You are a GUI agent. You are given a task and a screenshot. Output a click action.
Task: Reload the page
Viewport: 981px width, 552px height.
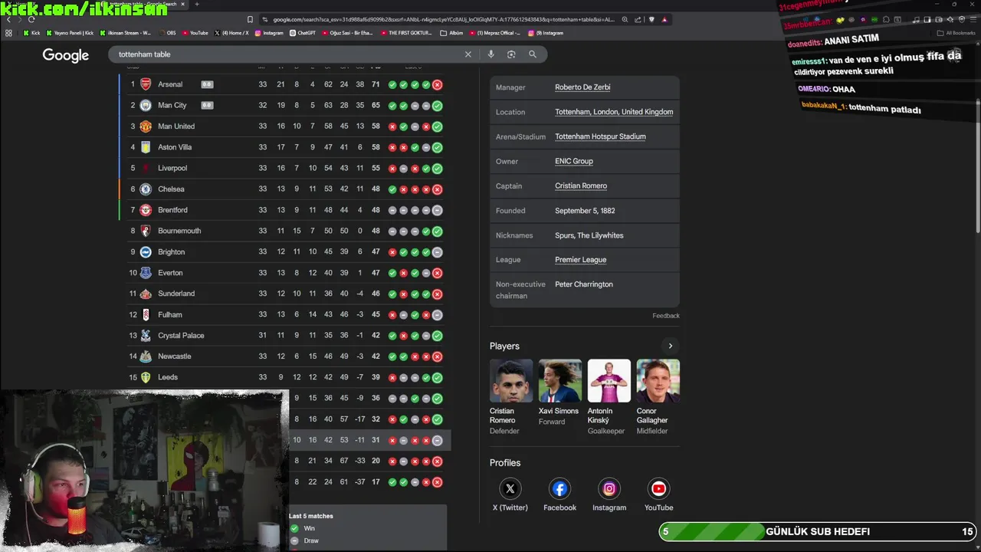click(x=31, y=19)
